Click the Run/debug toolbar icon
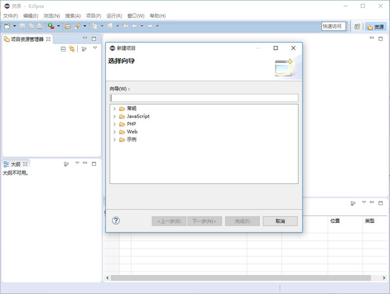This screenshot has height=294, width=390. 51,26
